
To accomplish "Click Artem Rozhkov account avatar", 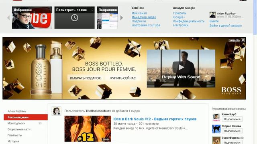I will point(212,15).
